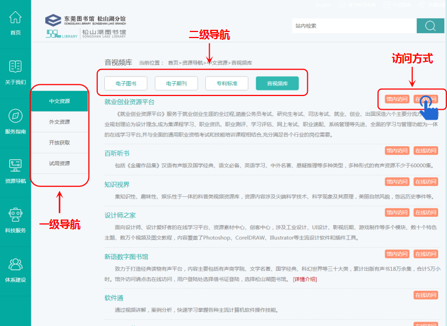This screenshot has height=326, width=447.
Task: Switch to the 电子期刊 tab
Action: coord(176,83)
